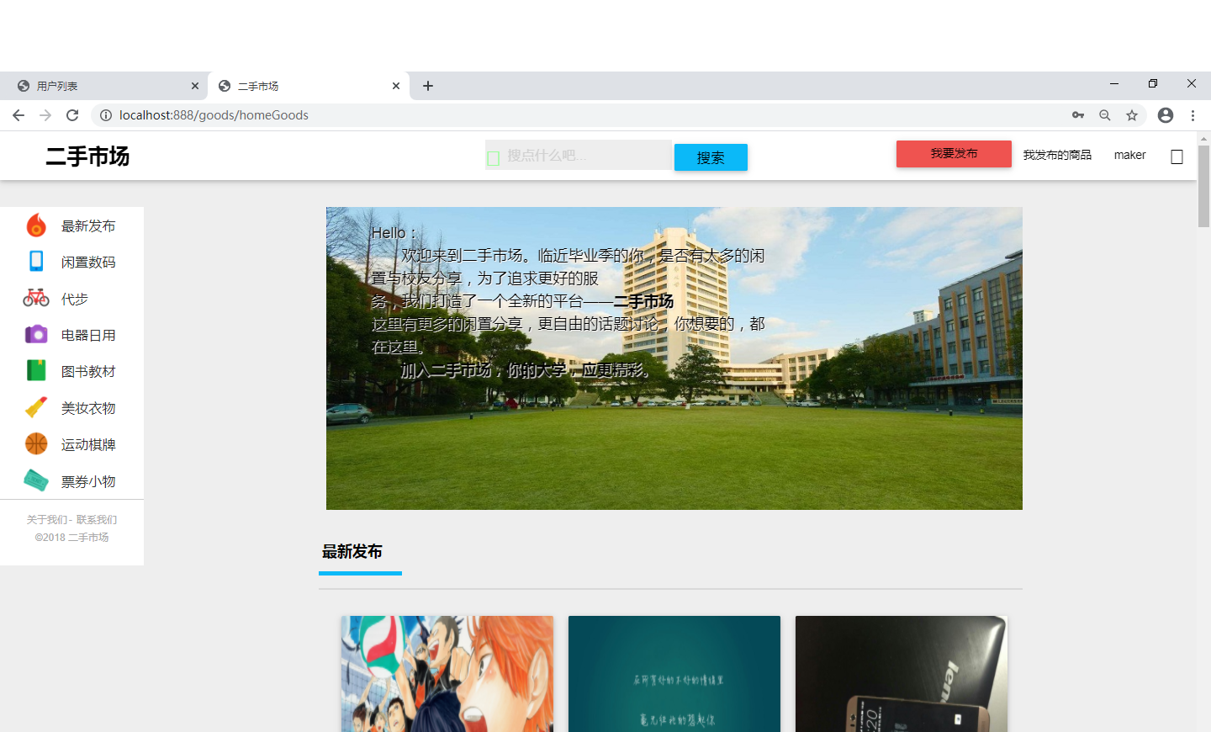Open the browser profile account dropdown
Viewport: 1211px width, 732px height.
click(1165, 115)
